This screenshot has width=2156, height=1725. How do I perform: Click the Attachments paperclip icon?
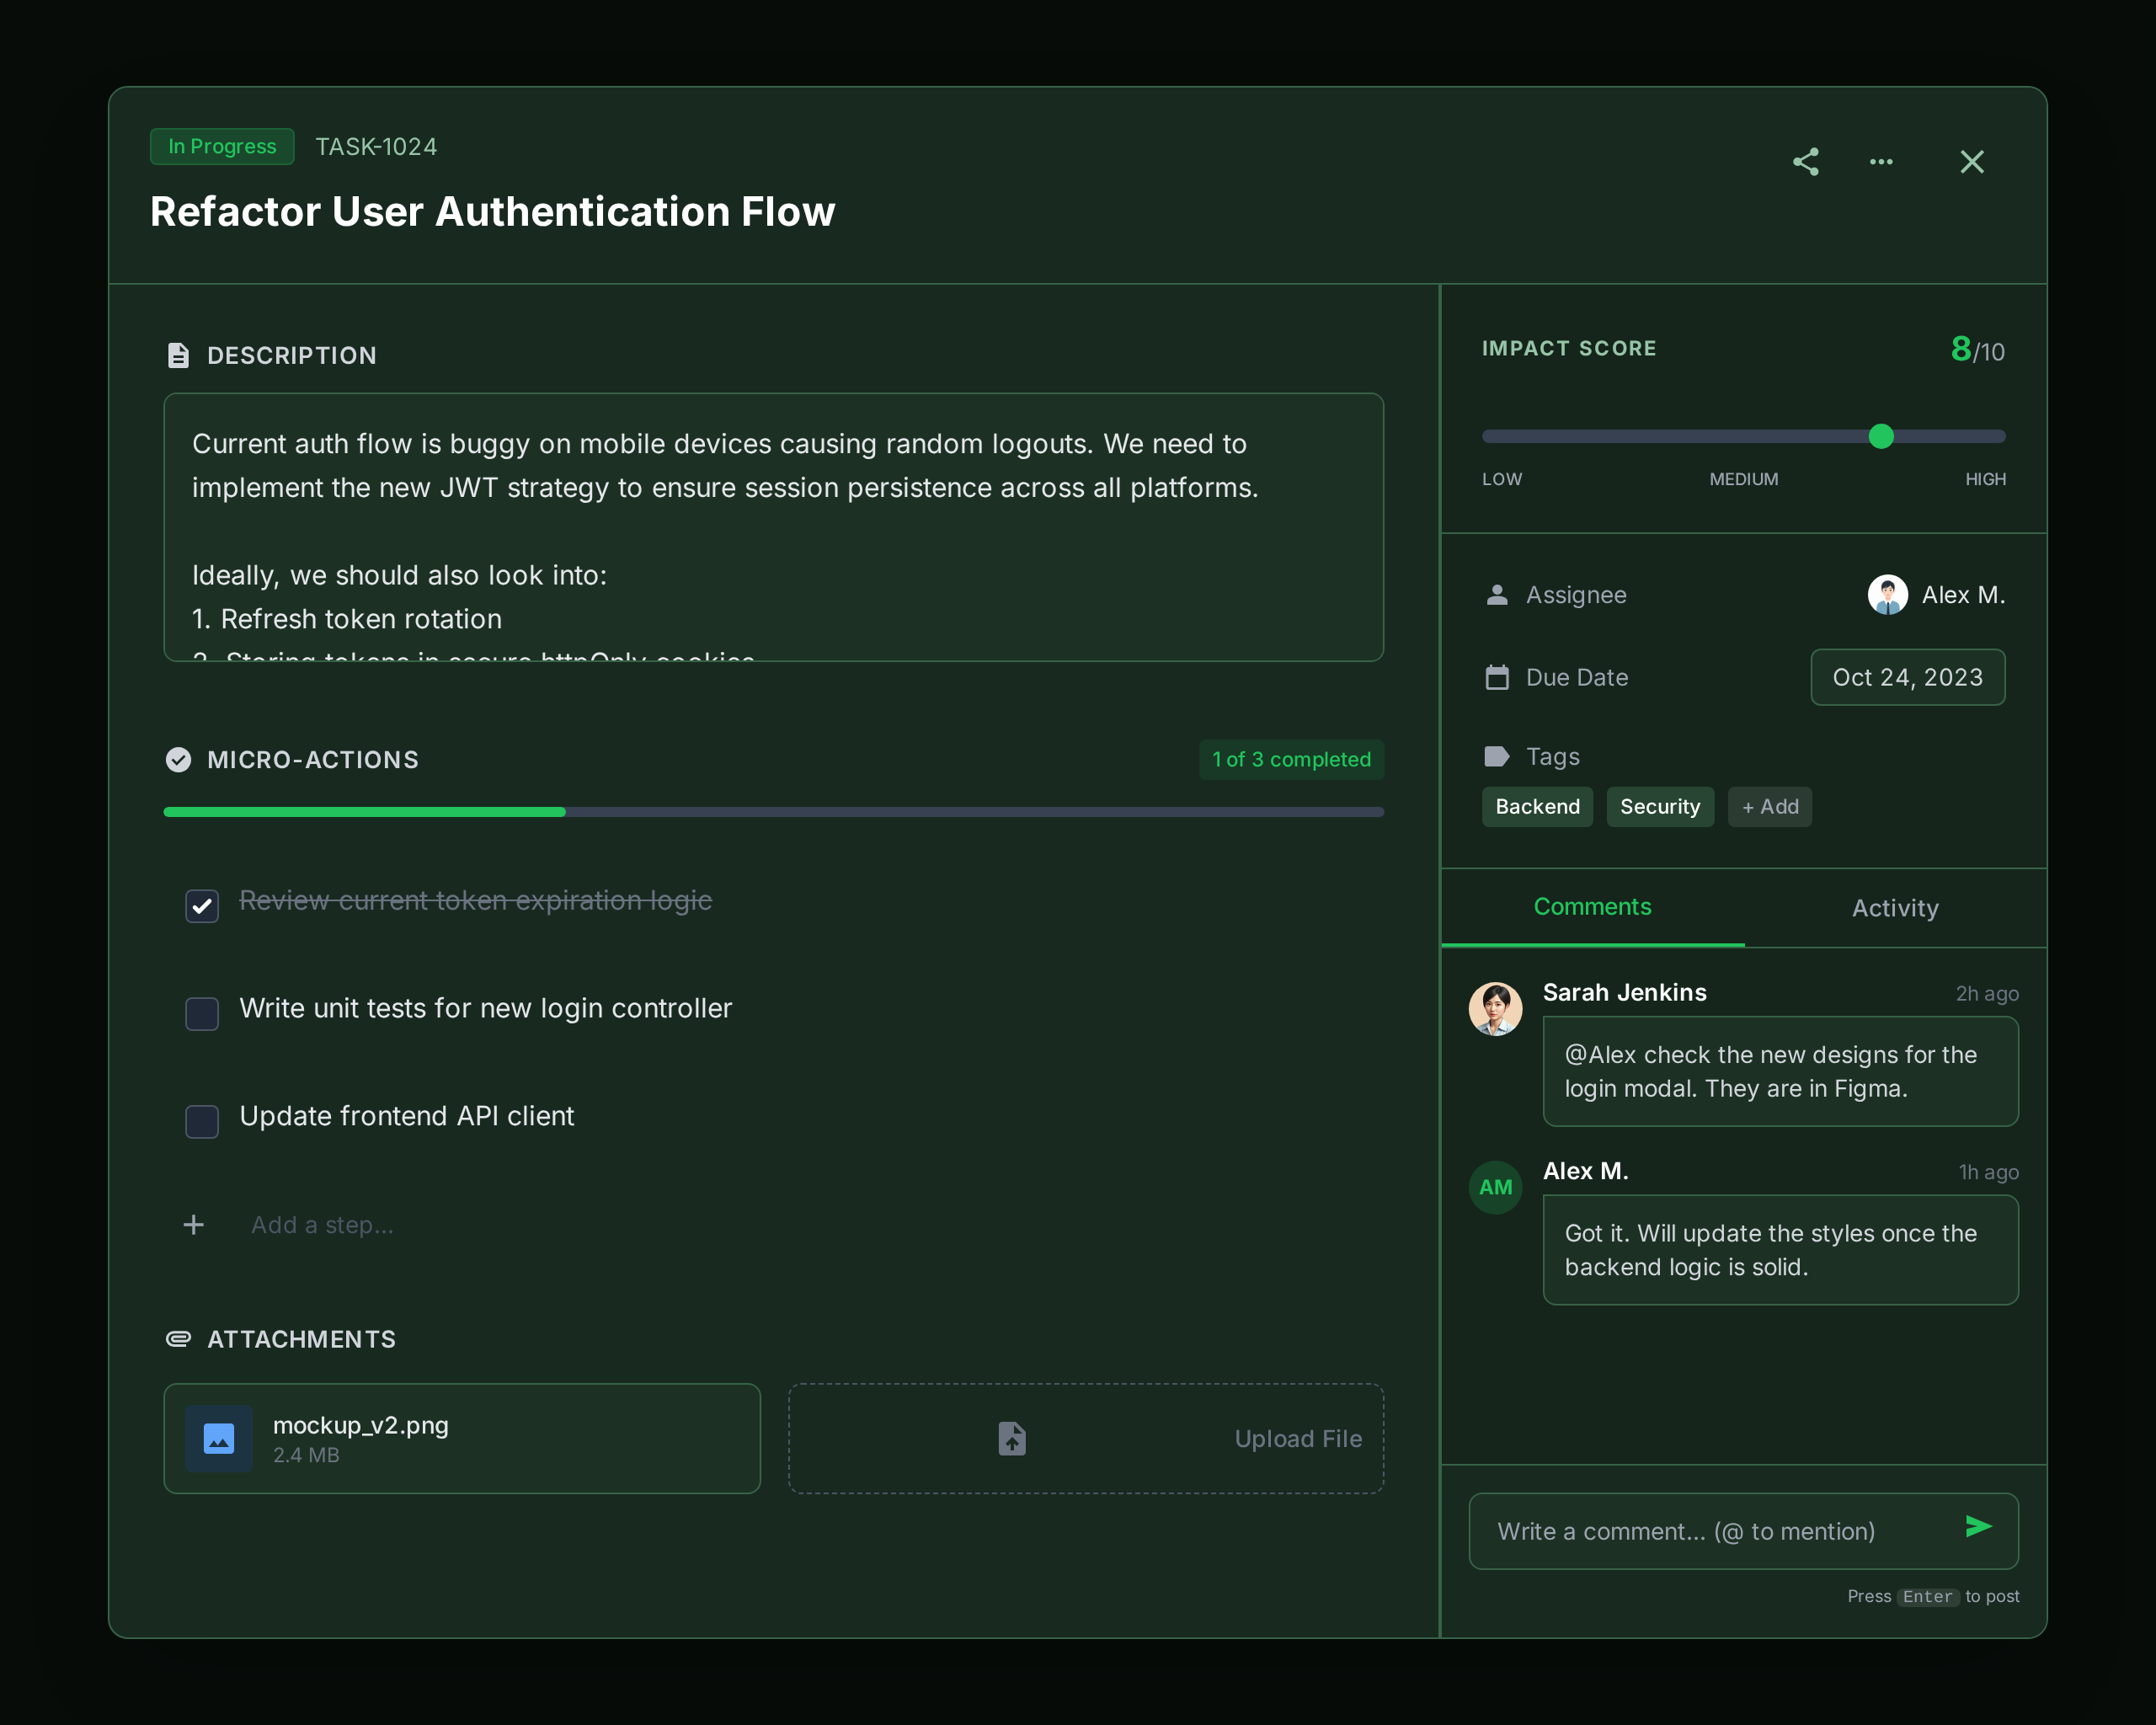[x=178, y=1339]
